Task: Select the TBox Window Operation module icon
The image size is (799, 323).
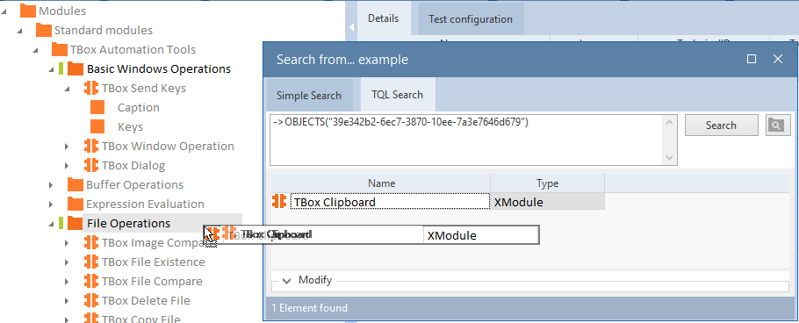Action: 91,147
